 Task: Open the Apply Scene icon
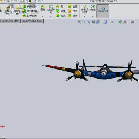125,22
